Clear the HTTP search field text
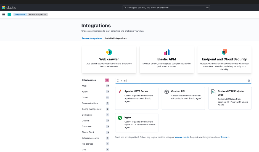 [249, 81]
